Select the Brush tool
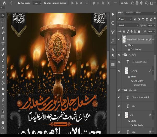This screenshot has width=157, height=137. (x=3, y=61)
